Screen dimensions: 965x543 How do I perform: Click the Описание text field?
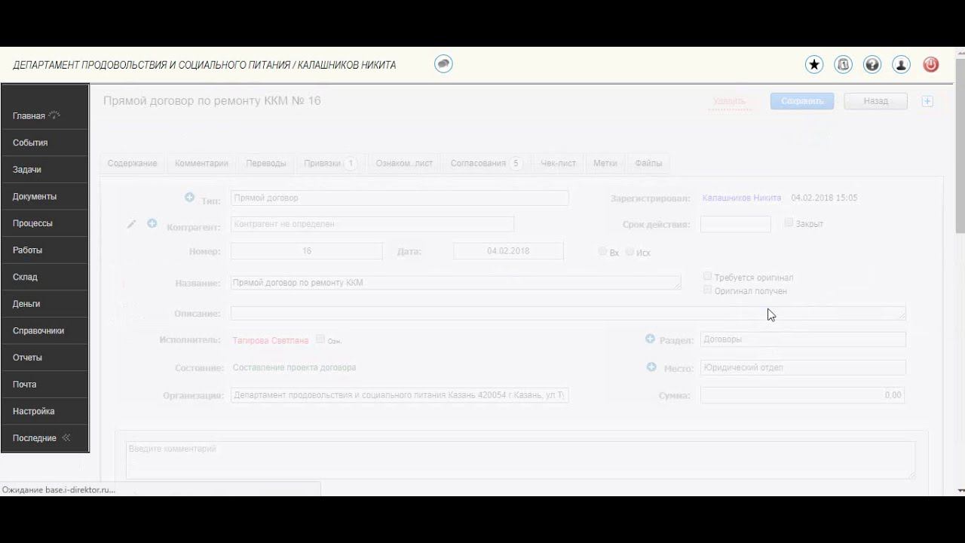pyautogui.click(x=568, y=313)
